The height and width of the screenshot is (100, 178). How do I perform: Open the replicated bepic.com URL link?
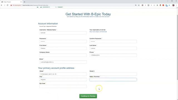[x=98, y=32]
